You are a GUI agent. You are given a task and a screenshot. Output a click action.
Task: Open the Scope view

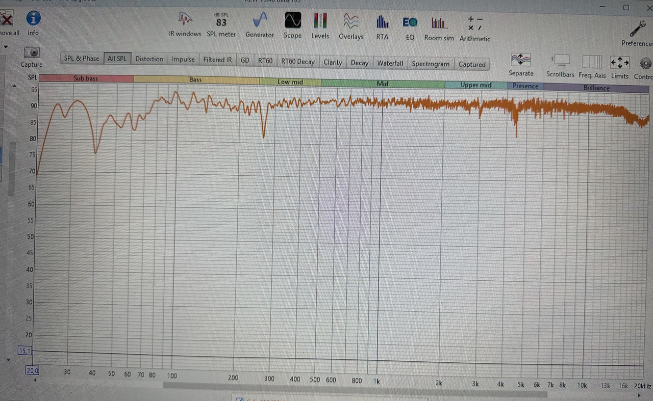[x=292, y=25]
